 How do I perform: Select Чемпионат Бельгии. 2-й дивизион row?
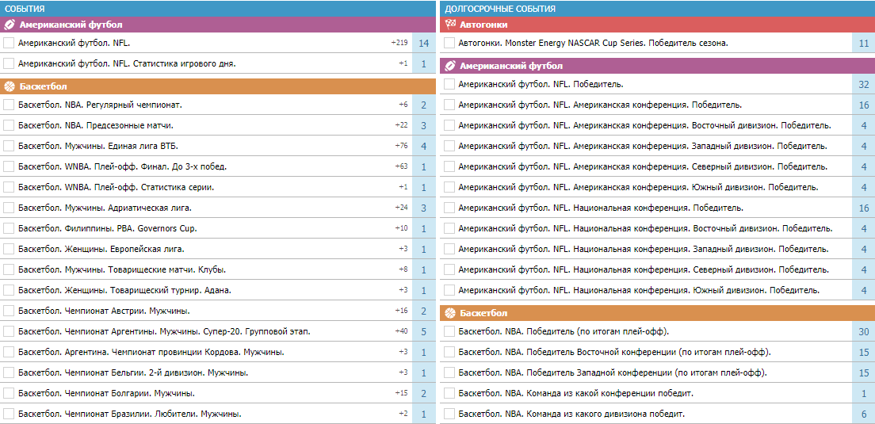pos(218,373)
